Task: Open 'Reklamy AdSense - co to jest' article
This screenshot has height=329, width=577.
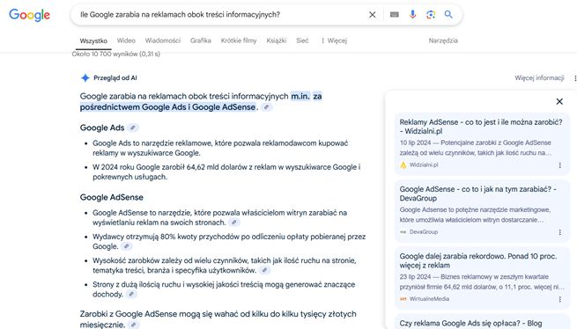Action: (x=481, y=127)
